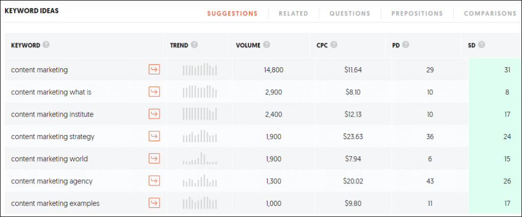The image size is (522, 217).
Task: Click arrow icon for 'content marketing examples'
Action: pos(154,203)
